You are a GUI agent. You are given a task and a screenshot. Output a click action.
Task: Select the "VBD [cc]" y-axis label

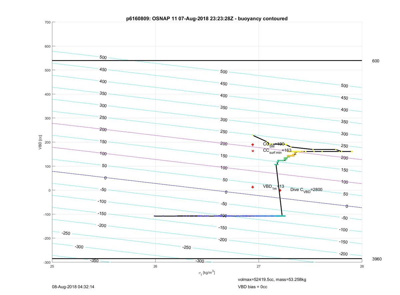40,142
